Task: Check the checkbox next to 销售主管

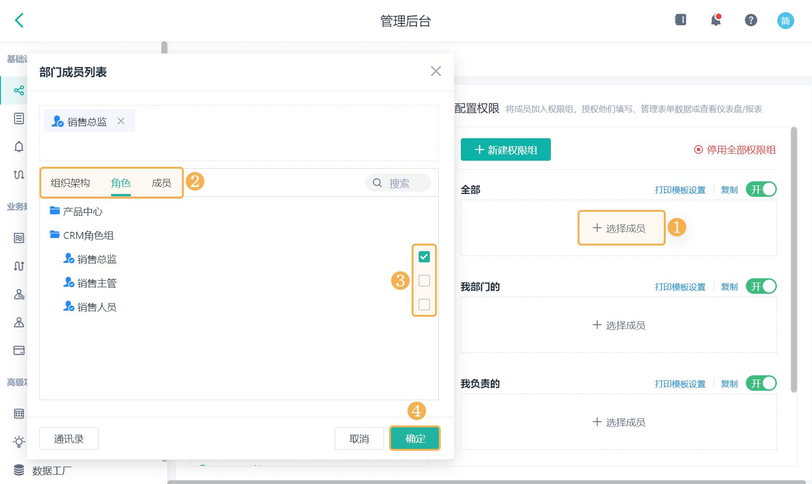Action: [424, 280]
